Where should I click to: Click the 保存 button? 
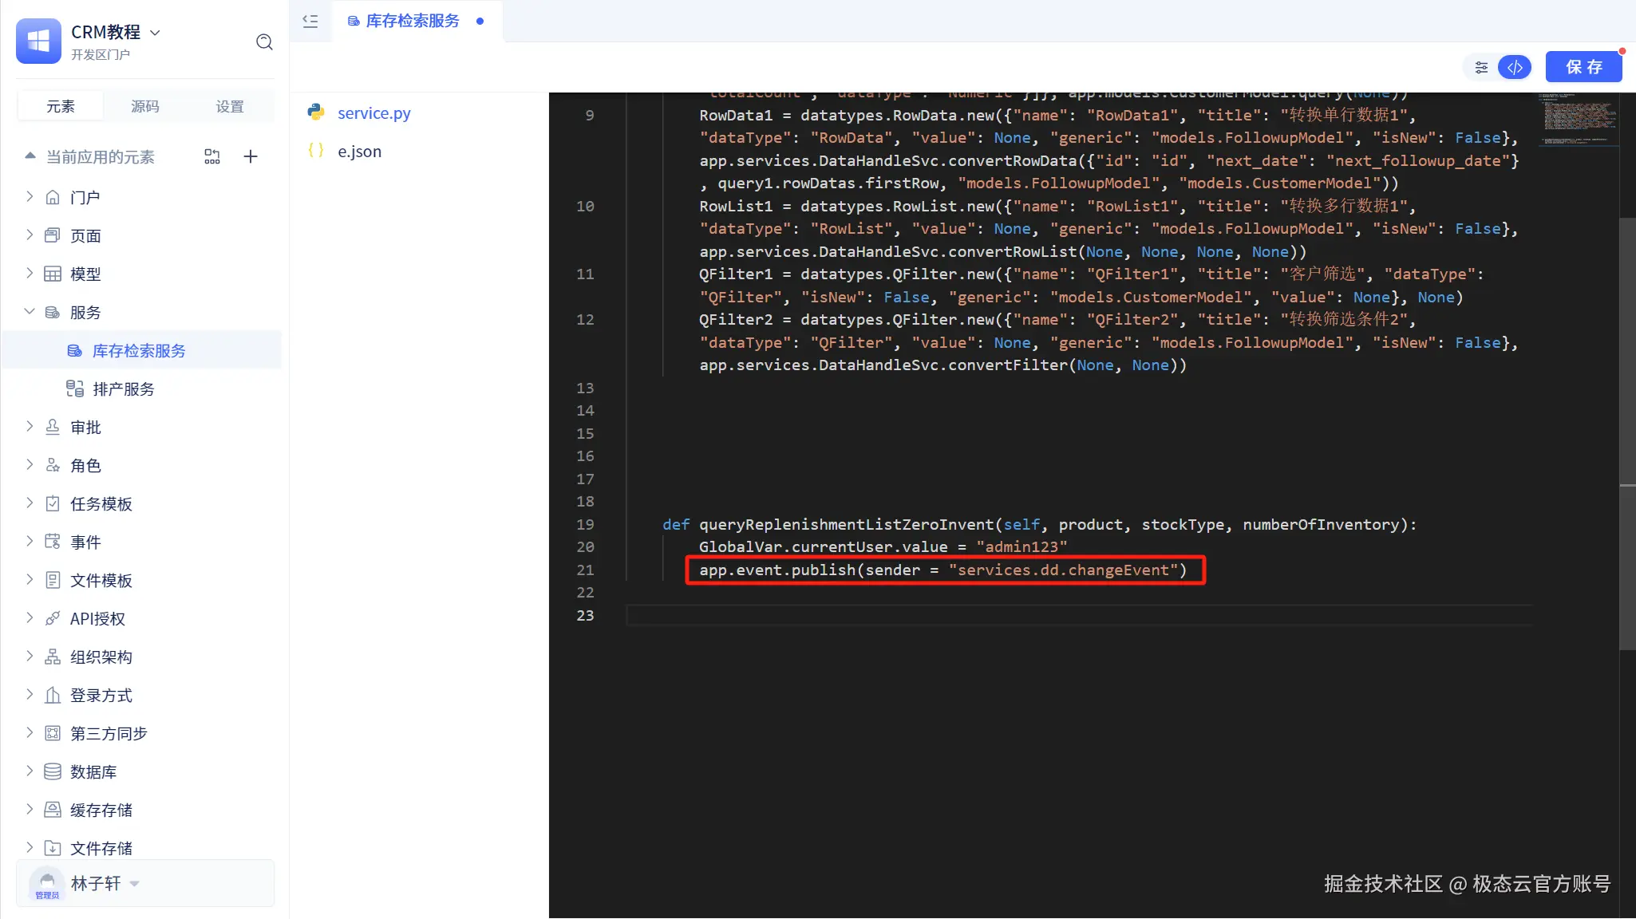(x=1583, y=67)
